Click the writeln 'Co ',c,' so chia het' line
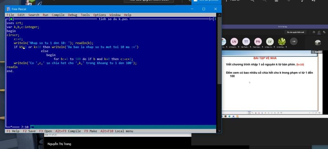The height and width of the screenshot is (149, 328). pos(75,63)
